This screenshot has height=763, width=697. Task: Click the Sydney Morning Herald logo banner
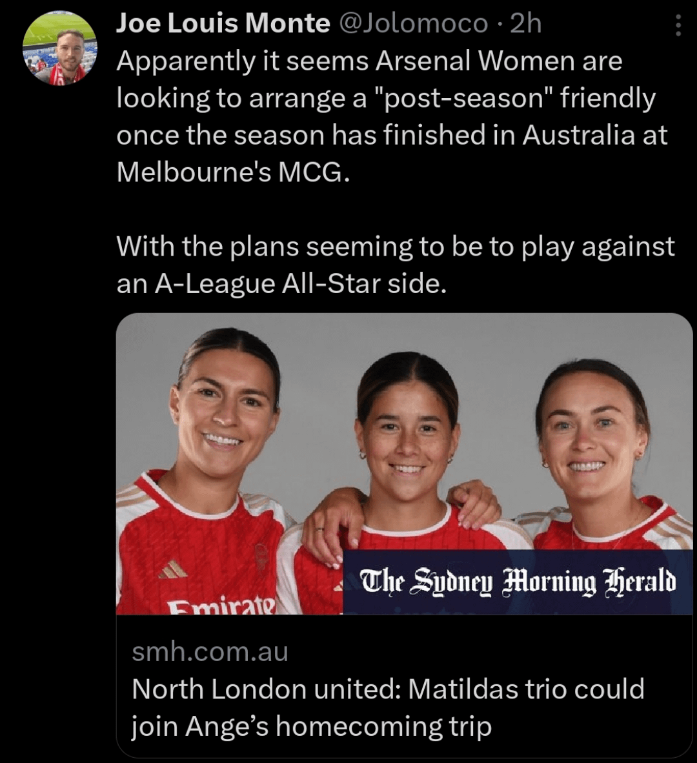pos(518,582)
